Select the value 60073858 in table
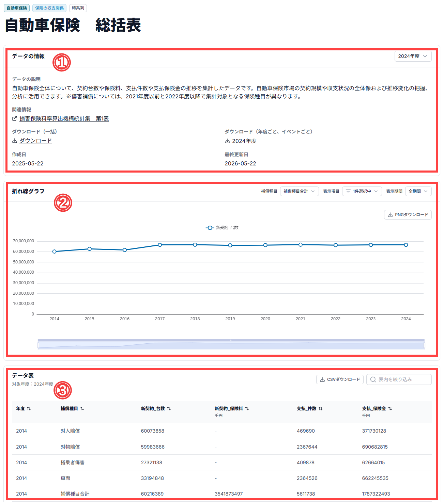Screen dimensions: 444x502 pyautogui.click(x=153, y=431)
